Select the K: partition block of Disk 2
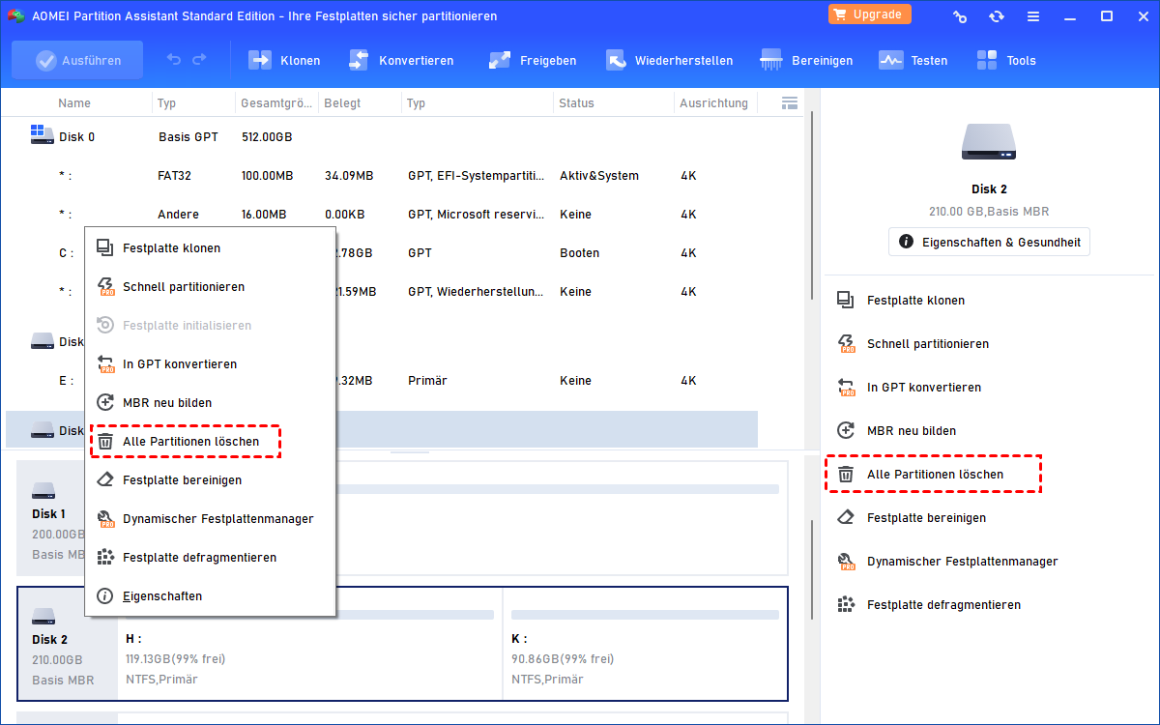The width and height of the screenshot is (1160, 725). click(x=645, y=644)
